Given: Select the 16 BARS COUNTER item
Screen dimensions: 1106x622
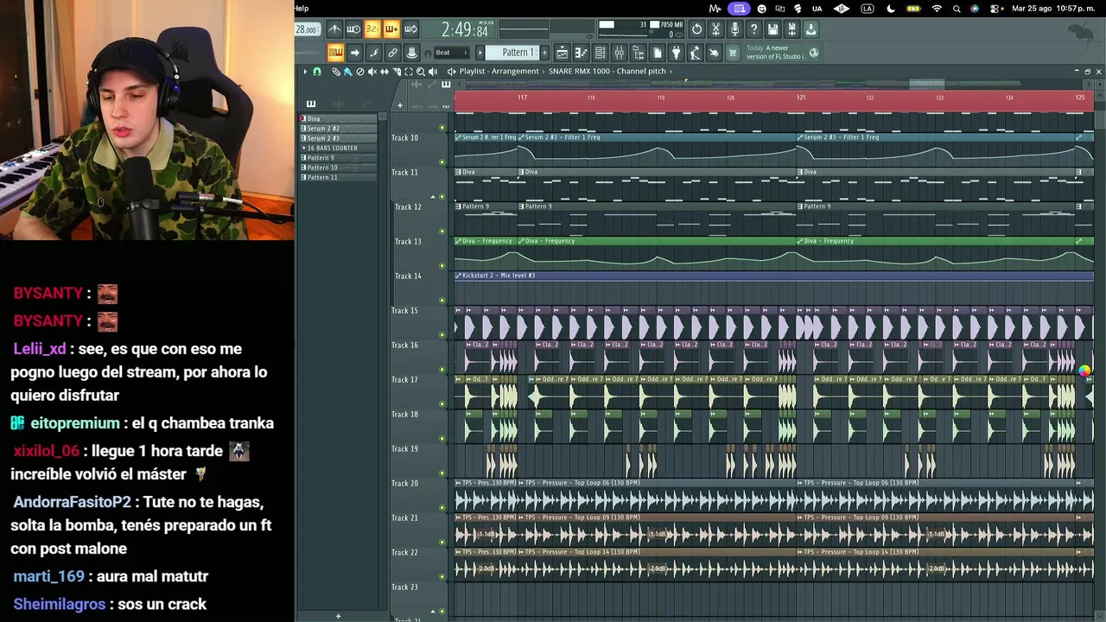Looking at the screenshot, I should click(339, 149).
